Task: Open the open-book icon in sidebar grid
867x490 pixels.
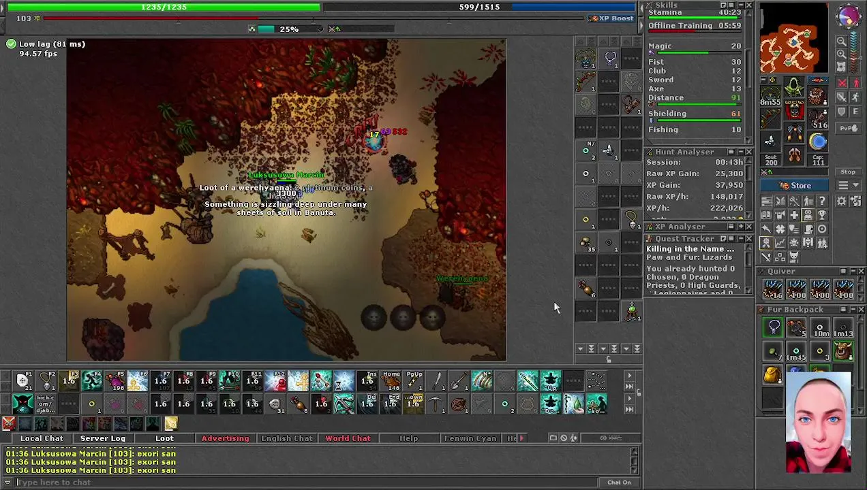Action: (x=766, y=215)
